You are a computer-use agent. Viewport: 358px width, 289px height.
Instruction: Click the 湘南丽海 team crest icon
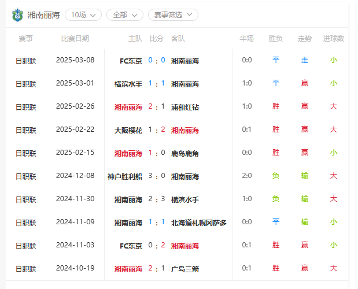pyautogui.click(x=17, y=15)
